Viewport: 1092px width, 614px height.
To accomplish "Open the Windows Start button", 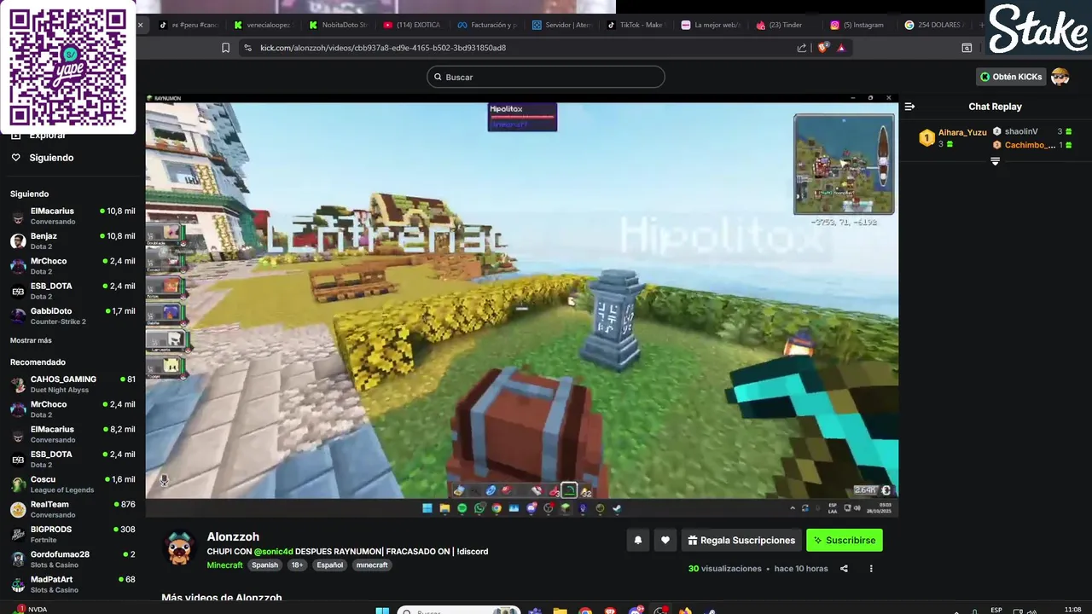I will click(x=383, y=611).
